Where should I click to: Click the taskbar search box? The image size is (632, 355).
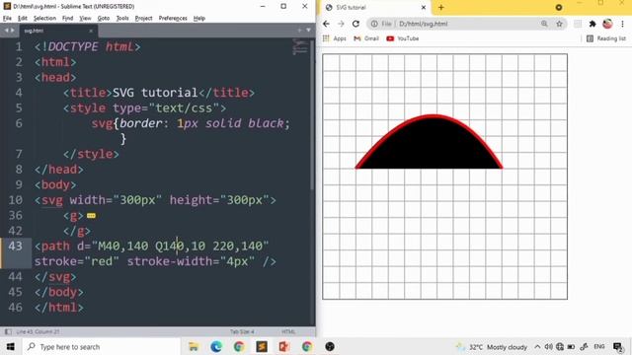(x=101, y=346)
